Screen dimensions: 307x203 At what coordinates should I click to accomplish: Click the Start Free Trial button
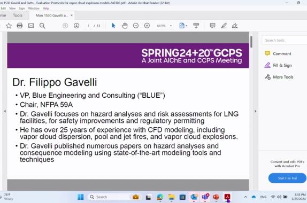click(x=287, y=178)
